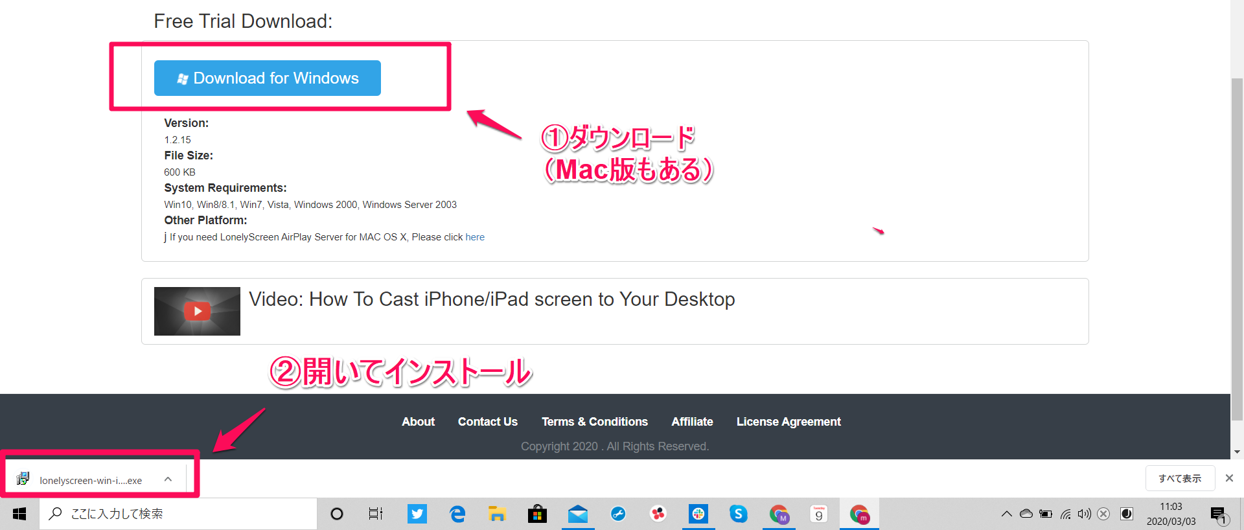Click the Video: How To Cast heading
Image resolution: width=1244 pixels, height=530 pixels.
coord(492,299)
